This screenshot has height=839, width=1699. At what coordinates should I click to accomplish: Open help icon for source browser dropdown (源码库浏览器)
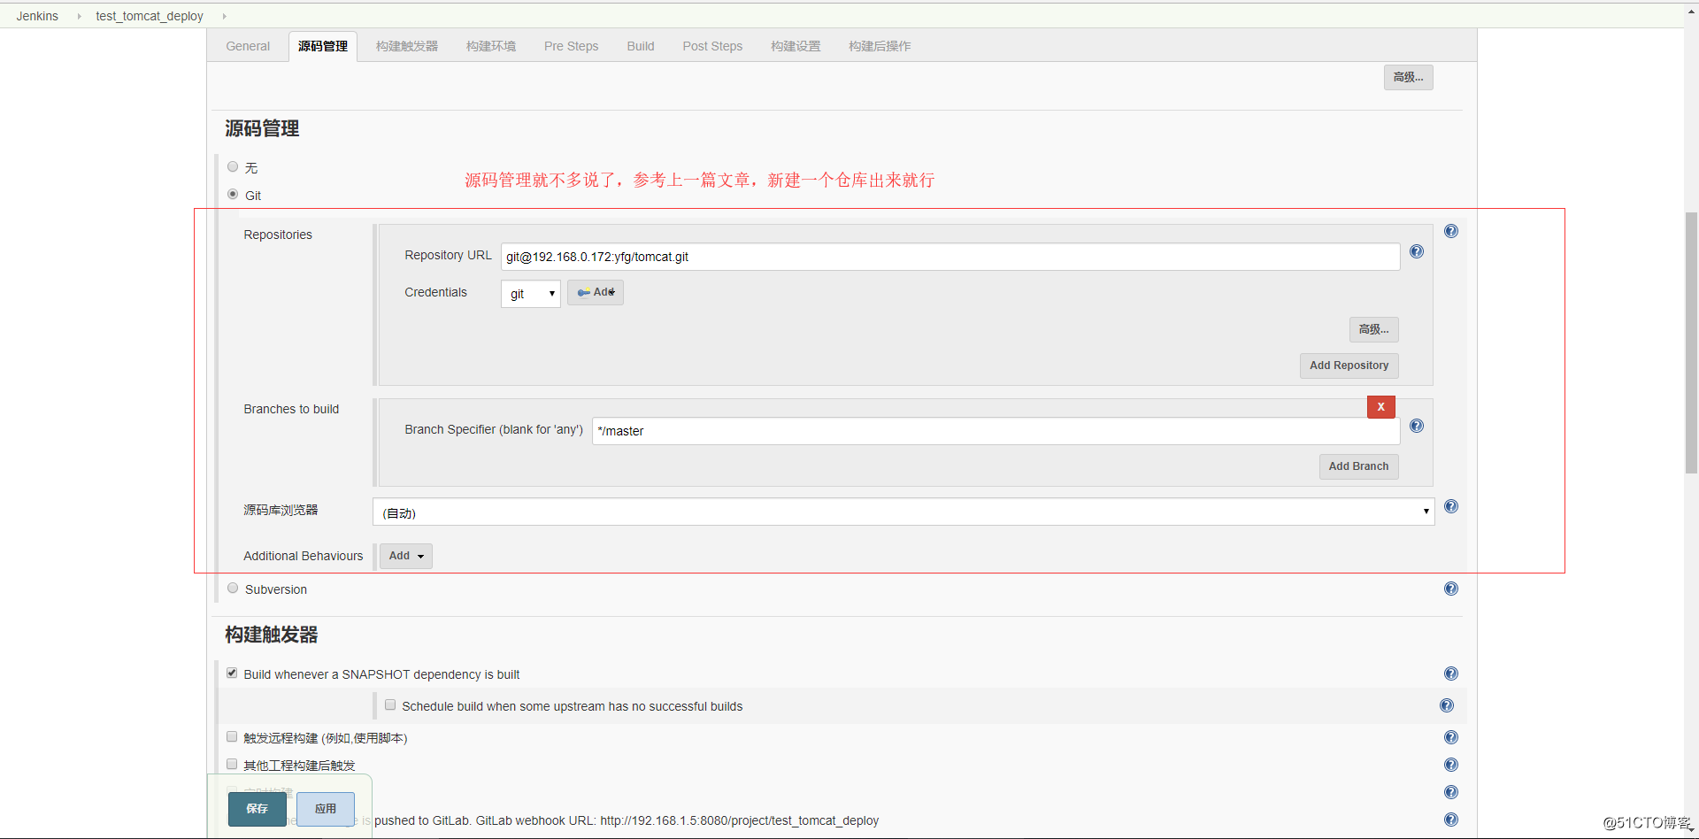[x=1451, y=506]
